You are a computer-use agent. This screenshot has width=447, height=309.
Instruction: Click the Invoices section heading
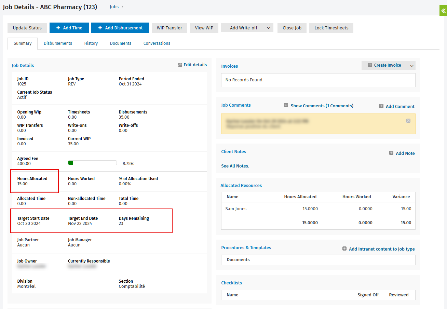[230, 66]
